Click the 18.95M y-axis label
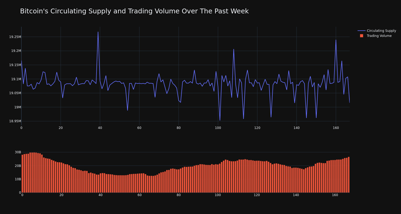The height and width of the screenshot is (214, 401). pos(15,121)
